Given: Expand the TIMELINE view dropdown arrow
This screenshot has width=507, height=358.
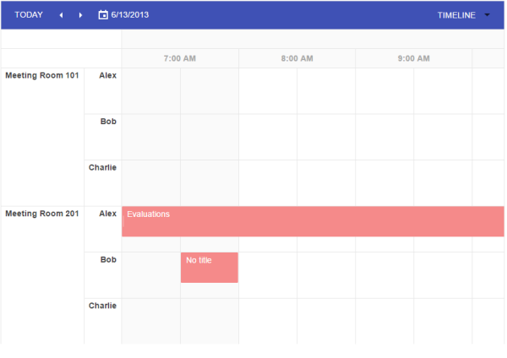Looking at the screenshot, I should (487, 15).
